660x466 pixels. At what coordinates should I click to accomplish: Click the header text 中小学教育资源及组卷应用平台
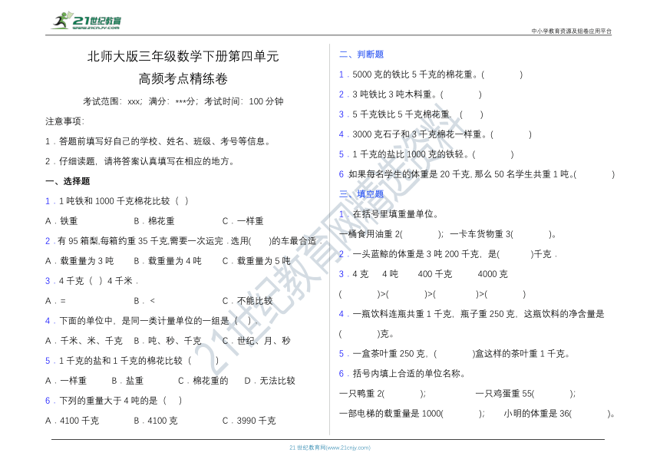(571, 31)
